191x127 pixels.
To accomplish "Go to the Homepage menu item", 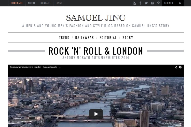I will [x=17, y=3].
